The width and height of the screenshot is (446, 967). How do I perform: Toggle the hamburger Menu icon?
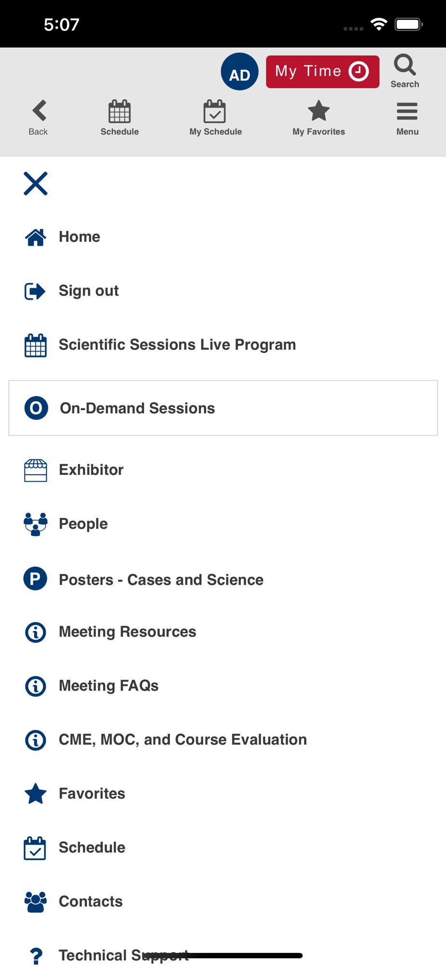tap(407, 111)
